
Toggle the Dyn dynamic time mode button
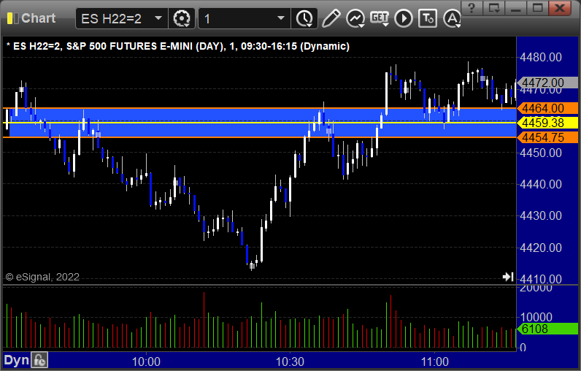point(16,360)
